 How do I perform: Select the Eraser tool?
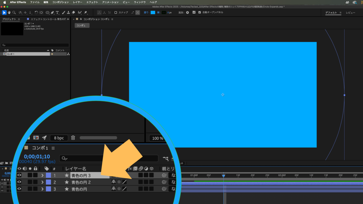tap(73, 12)
